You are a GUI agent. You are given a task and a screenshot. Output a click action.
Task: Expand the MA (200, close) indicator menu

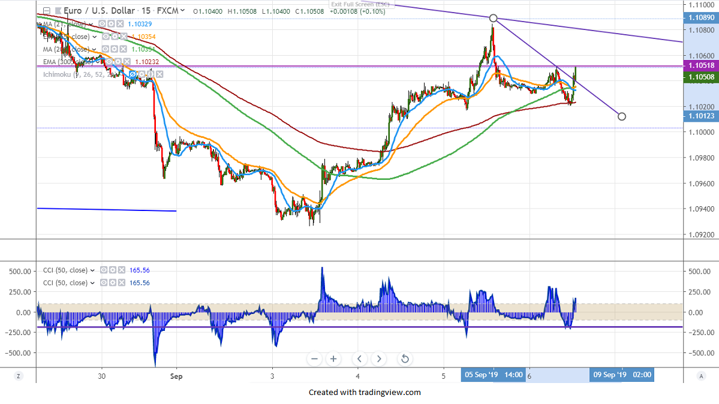click(x=94, y=50)
